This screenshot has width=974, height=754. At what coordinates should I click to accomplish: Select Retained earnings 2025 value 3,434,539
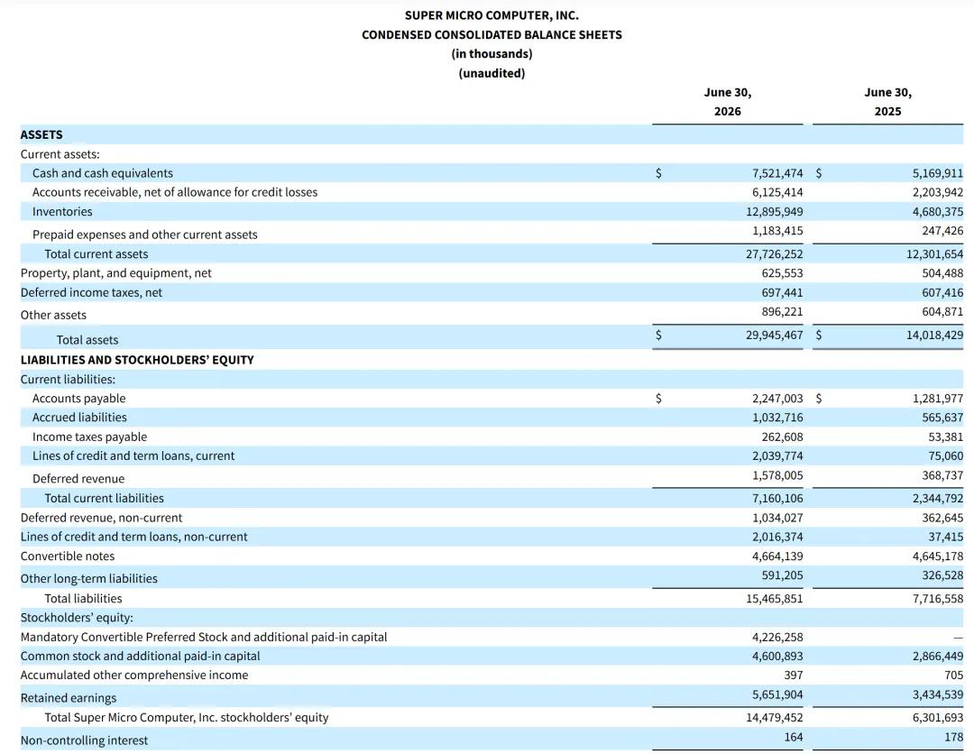tap(937, 694)
